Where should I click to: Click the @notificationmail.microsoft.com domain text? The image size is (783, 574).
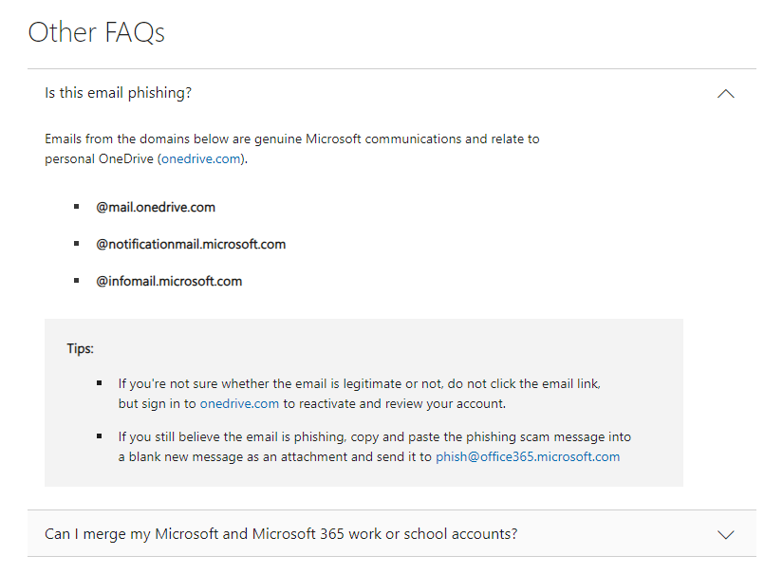pyautogui.click(x=191, y=244)
